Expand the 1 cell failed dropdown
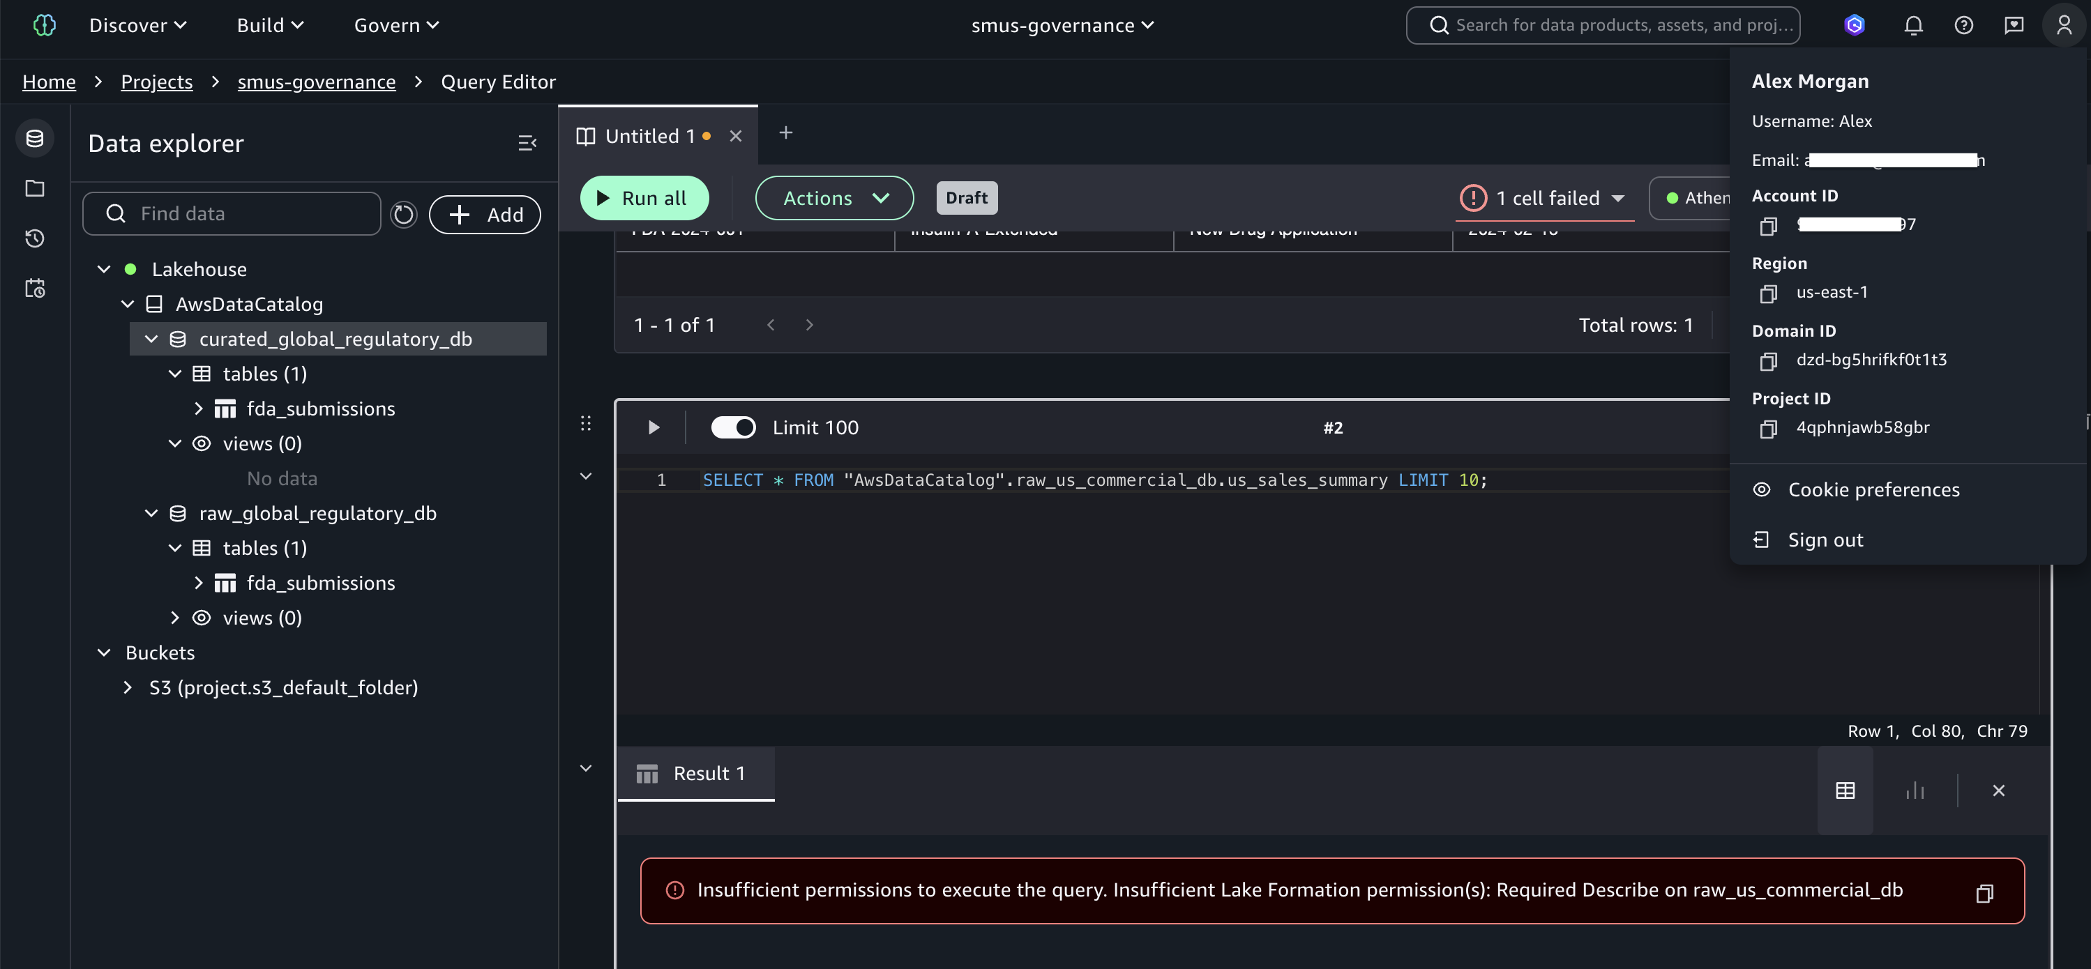Viewport: 2091px width, 969px height. pyautogui.click(x=1544, y=198)
